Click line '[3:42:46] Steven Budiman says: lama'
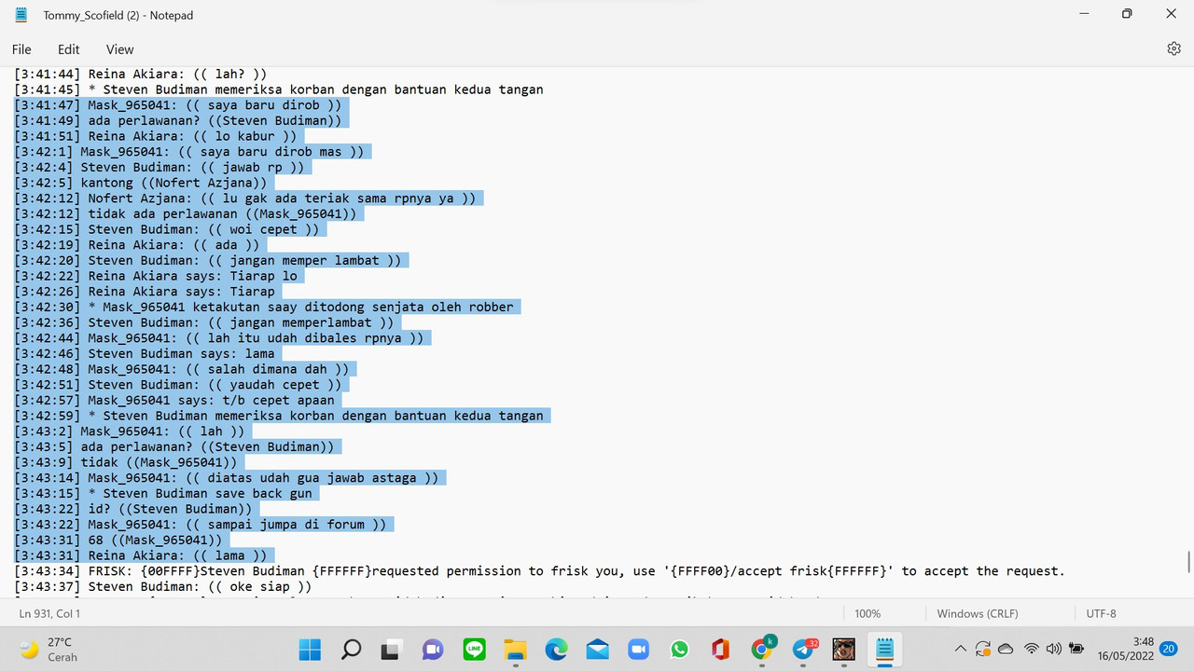This screenshot has height=671, width=1194. coord(145,353)
